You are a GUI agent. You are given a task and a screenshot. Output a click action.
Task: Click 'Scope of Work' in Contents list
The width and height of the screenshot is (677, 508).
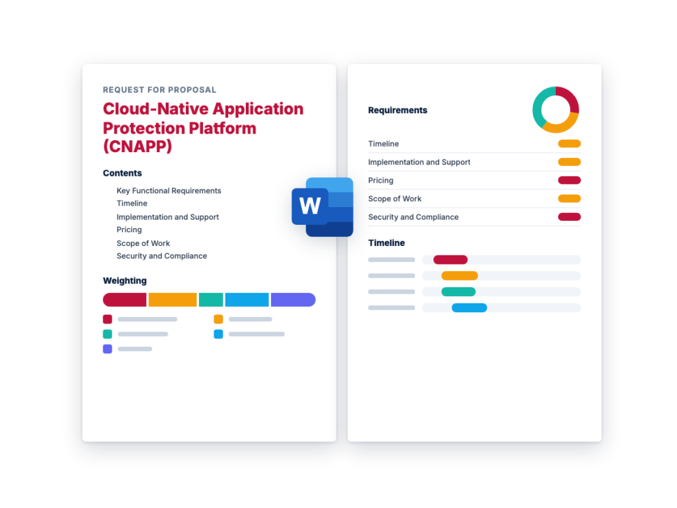[x=143, y=243]
